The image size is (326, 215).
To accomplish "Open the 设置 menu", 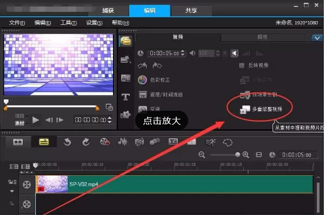I will 94,23.
